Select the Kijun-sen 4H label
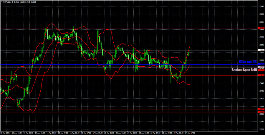This screenshot has height=135, width=265. [x=248, y=62]
